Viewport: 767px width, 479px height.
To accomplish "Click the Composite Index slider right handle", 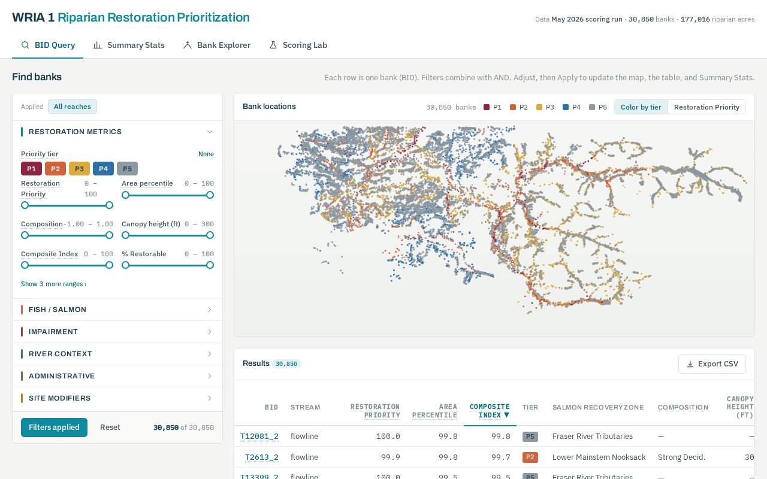I will coord(109,265).
